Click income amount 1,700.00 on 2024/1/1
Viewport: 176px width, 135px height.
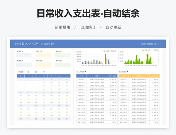(x=113, y=79)
